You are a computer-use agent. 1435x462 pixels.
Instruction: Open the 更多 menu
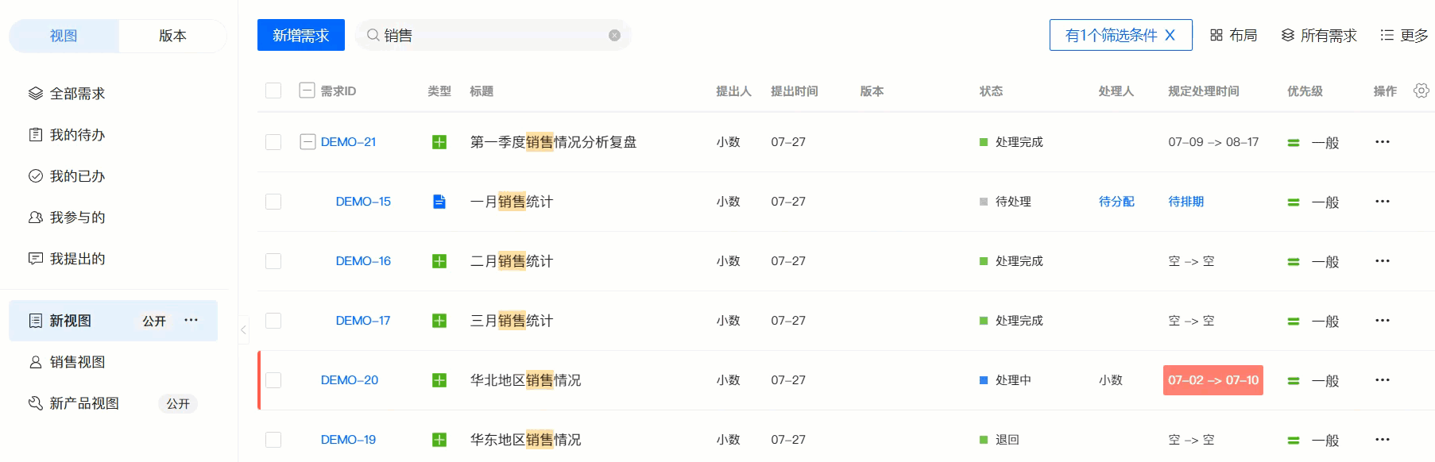1404,35
